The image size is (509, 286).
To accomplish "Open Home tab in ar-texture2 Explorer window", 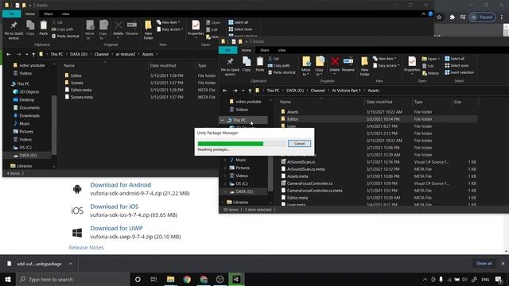I will point(30,14).
